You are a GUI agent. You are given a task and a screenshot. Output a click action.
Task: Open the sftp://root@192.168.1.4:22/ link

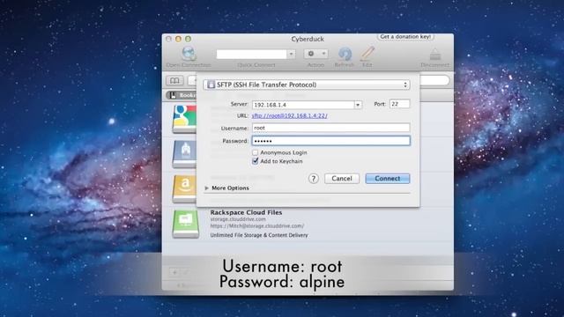[x=290, y=115]
